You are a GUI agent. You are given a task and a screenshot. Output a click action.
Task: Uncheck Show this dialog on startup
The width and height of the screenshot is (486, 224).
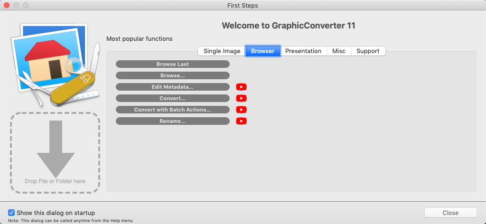click(11, 213)
